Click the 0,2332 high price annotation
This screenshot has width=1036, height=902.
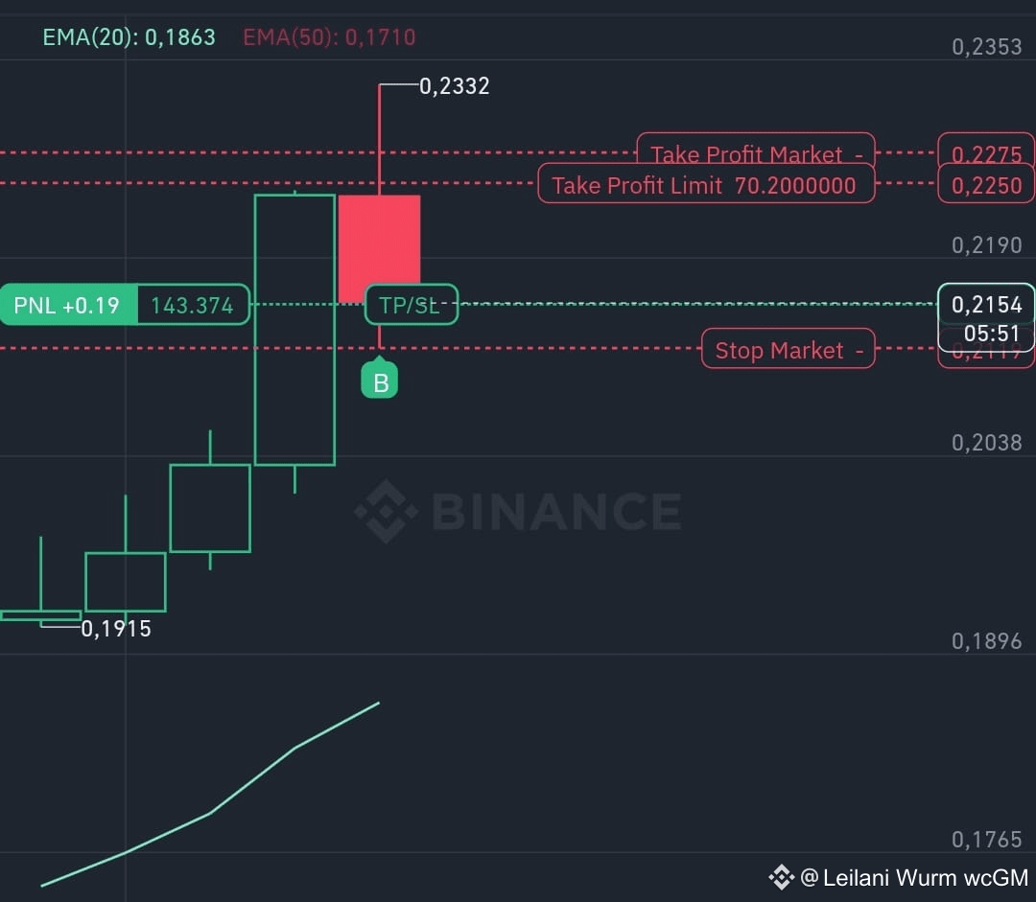coord(455,86)
